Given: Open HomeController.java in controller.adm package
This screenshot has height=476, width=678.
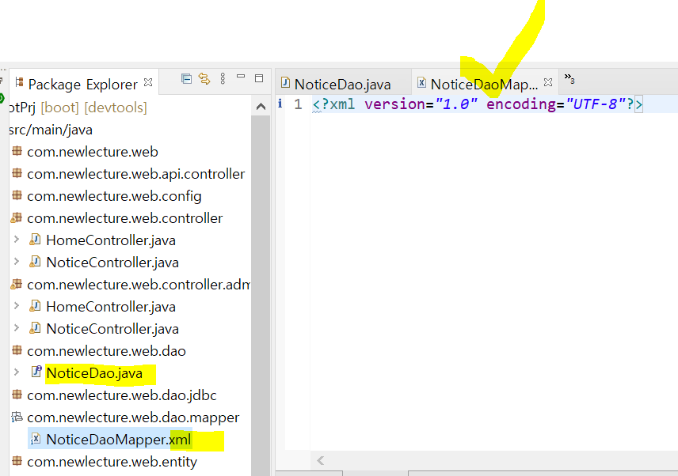Looking at the screenshot, I should pyautogui.click(x=111, y=307).
